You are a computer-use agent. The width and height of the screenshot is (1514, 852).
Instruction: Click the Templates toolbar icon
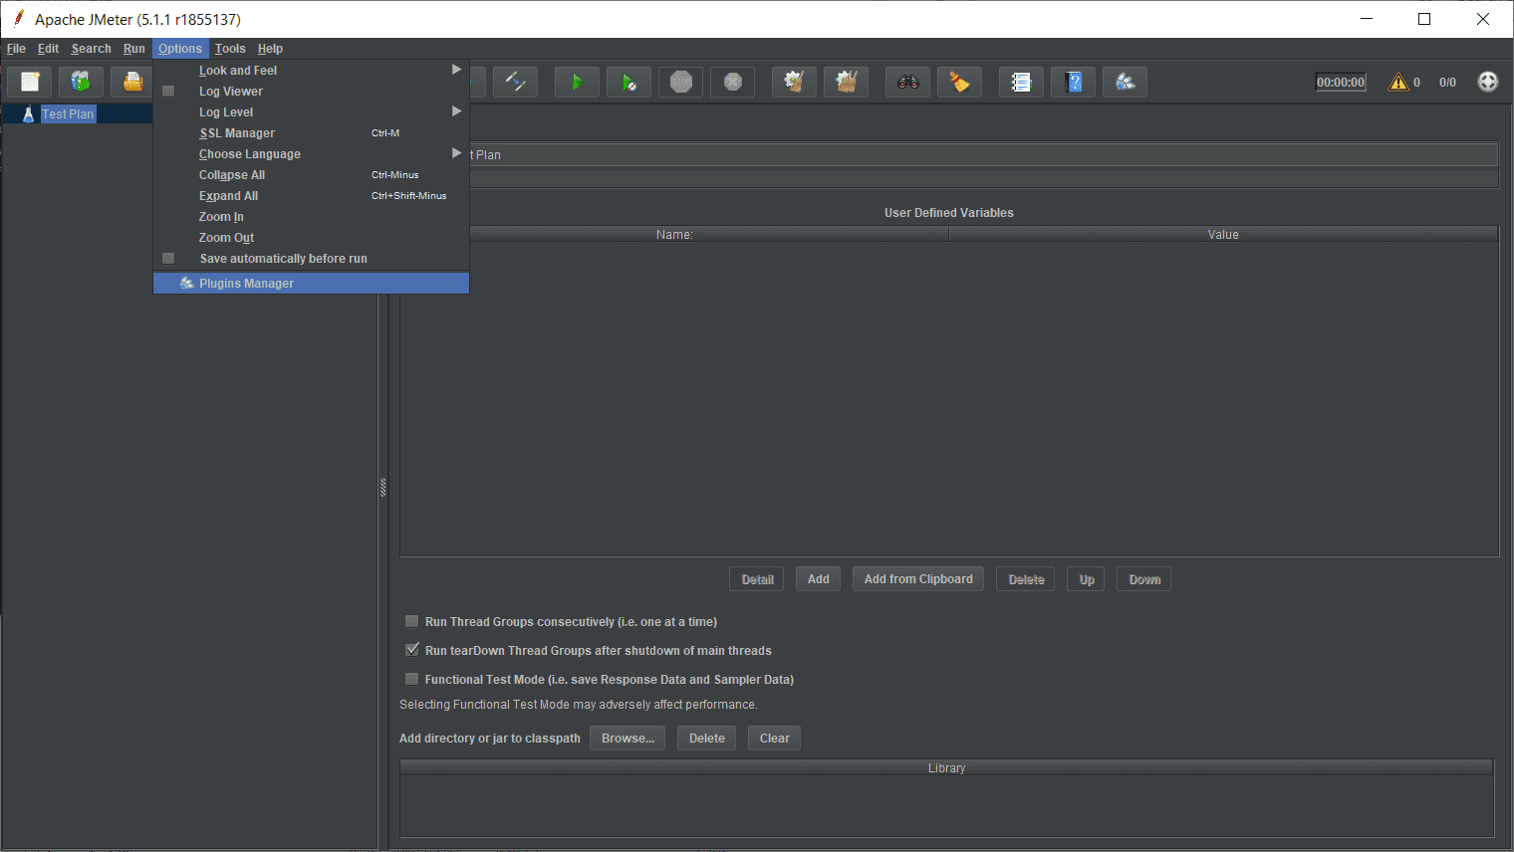[82, 82]
